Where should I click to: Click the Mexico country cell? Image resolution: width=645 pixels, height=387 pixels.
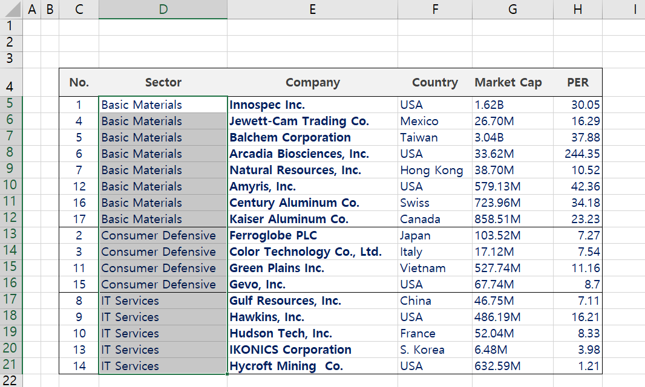[435, 121]
